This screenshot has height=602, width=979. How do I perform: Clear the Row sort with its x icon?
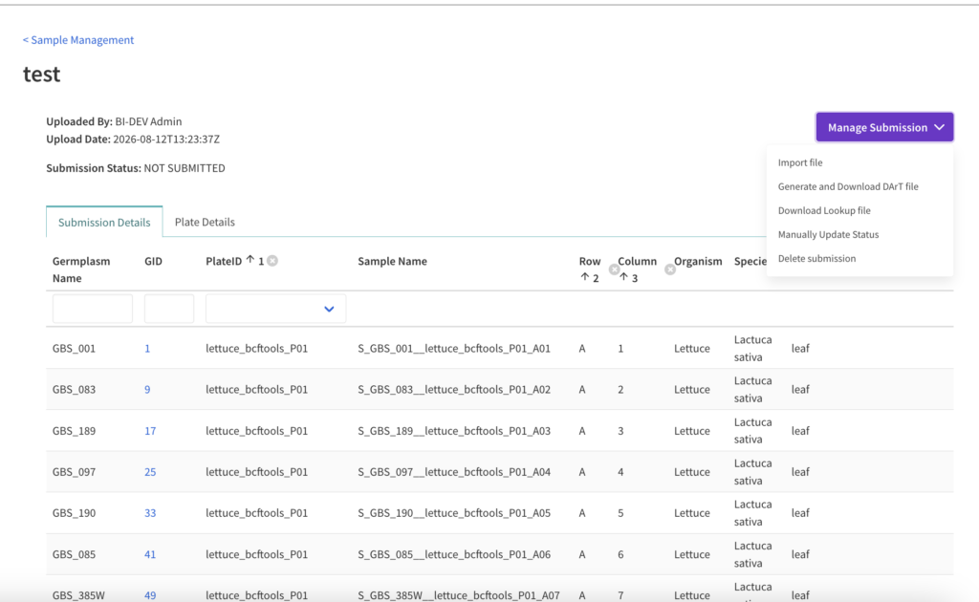click(615, 269)
